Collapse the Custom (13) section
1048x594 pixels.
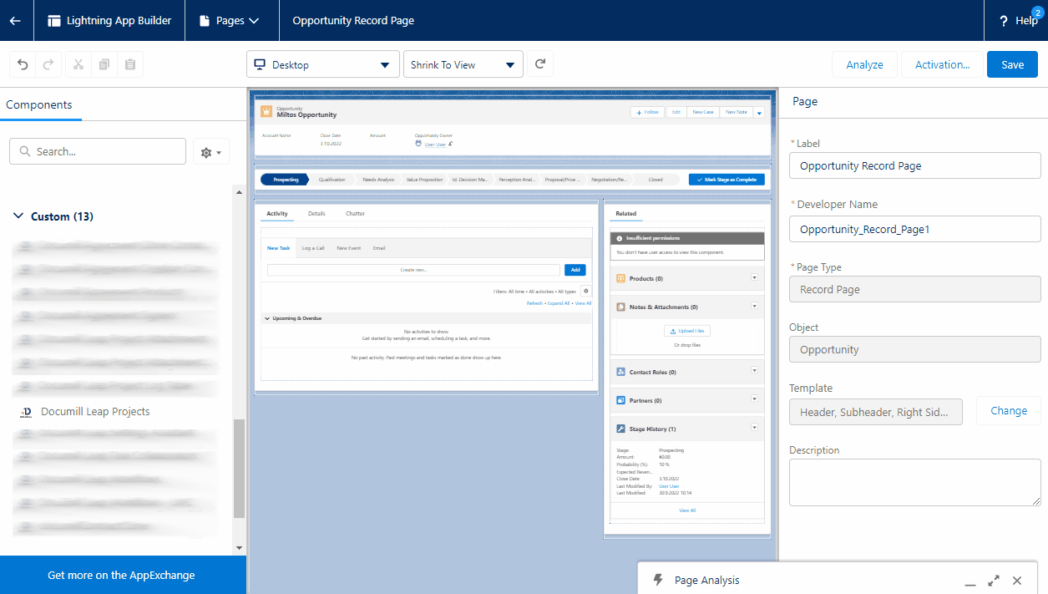click(18, 216)
